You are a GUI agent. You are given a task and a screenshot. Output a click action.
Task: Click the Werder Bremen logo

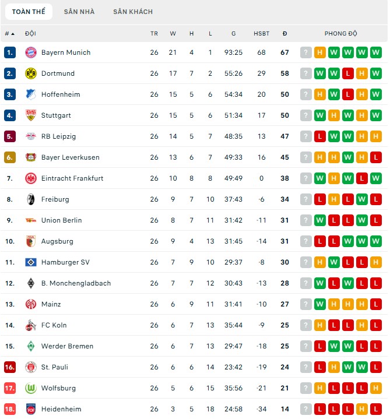31,346
